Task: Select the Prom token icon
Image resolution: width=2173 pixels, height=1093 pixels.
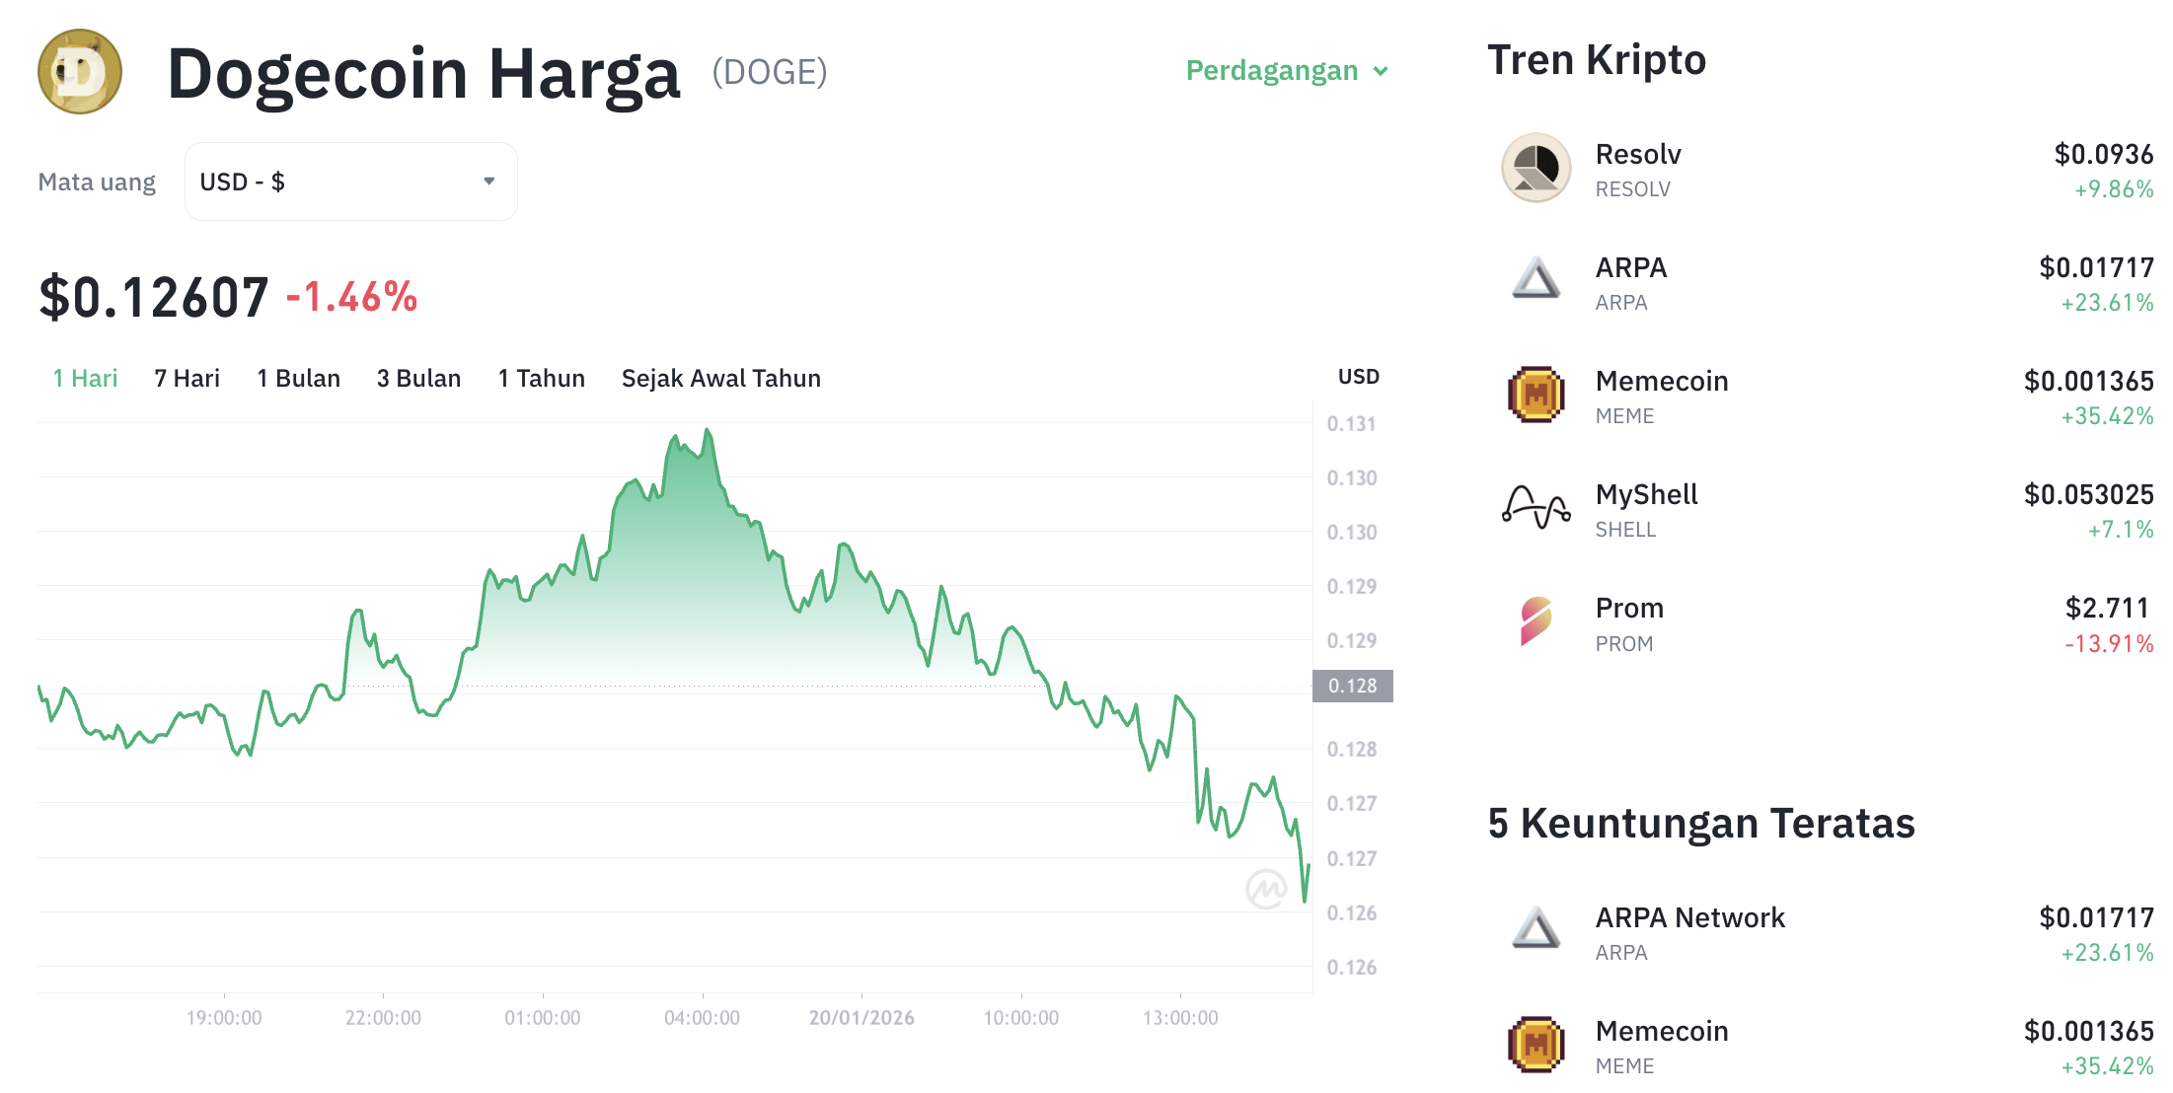Action: tap(1536, 622)
